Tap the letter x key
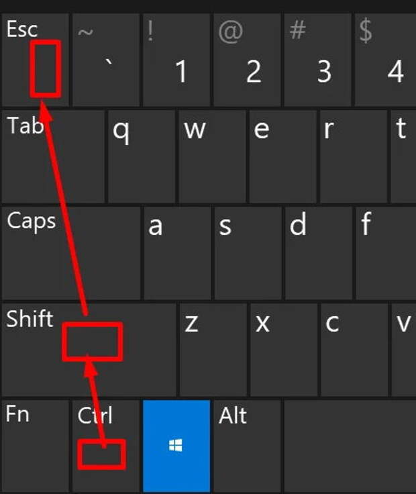Image resolution: width=416 pixels, height=494 pixels. [x=284, y=350]
